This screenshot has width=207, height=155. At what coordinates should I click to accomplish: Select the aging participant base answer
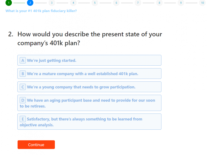[89, 103]
